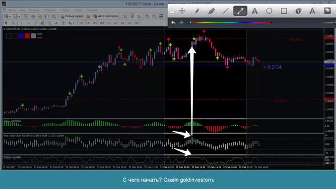This screenshot has width=336, height=189.
Task: Open the Вставка menu
Action: (x=35, y=10)
